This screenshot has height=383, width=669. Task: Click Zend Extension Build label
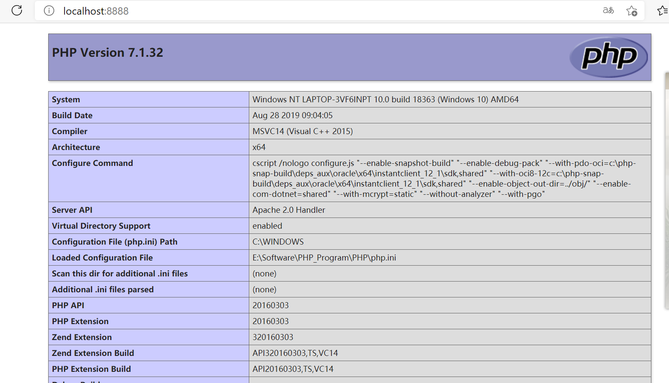(x=93, y=353)
